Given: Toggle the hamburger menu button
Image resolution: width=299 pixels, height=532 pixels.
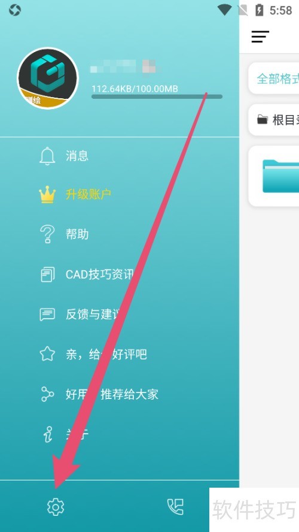Looking at the screenshot, I should pyautogui.click(x=260, y=37).
